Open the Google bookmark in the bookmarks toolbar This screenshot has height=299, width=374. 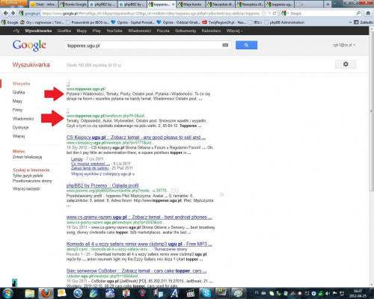click(x=10, y=22)
